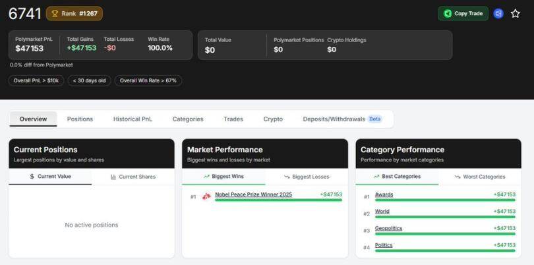The height and width of the screenshot is (265, 534).
Task: Open the Awards category link
Action: (x=384, y=194)
